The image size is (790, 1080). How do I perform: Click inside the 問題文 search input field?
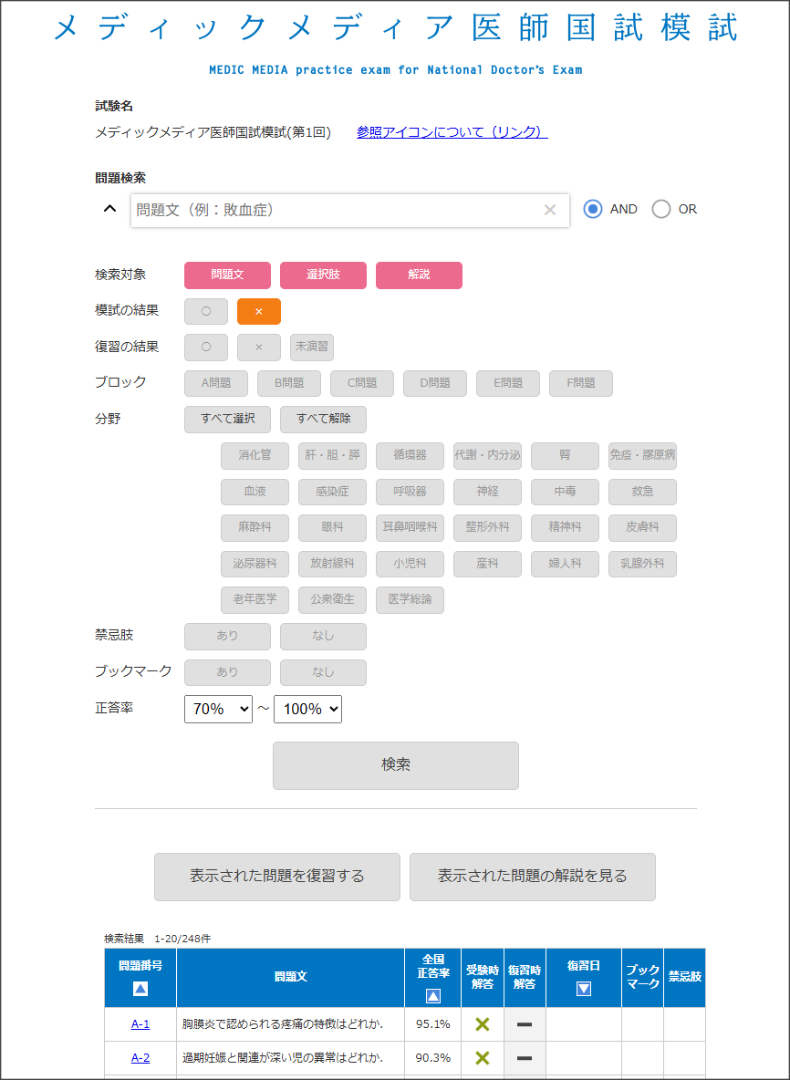(338, 210)
